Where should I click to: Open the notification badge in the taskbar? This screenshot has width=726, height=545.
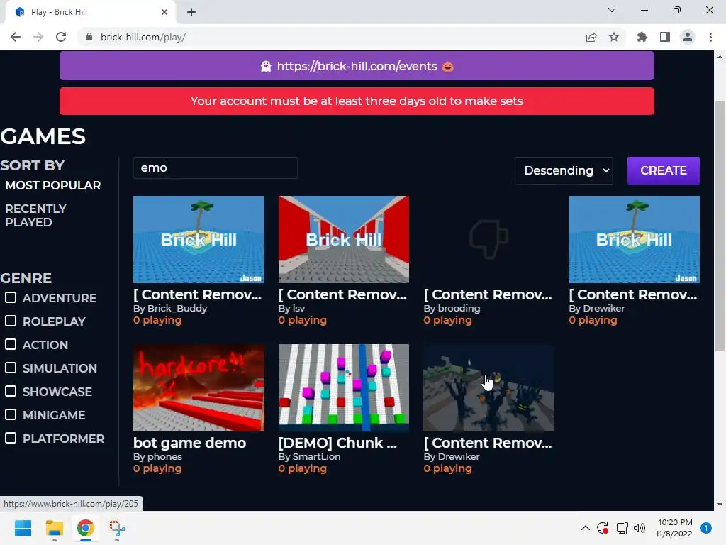(706, 528)
